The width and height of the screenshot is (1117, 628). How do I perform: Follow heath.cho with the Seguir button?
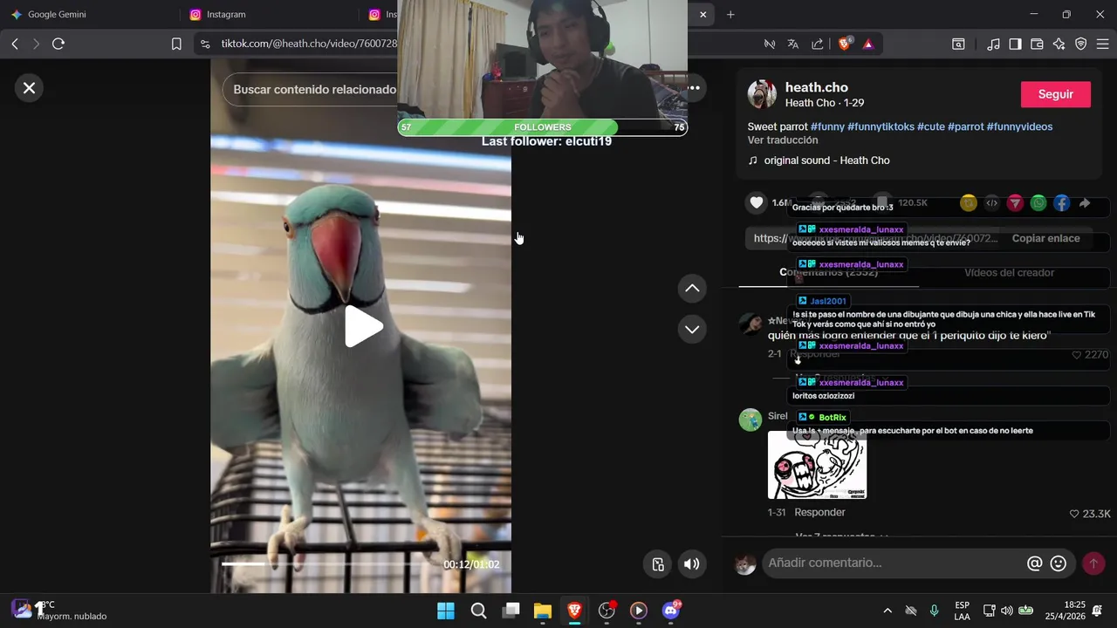pos(1056,94)
